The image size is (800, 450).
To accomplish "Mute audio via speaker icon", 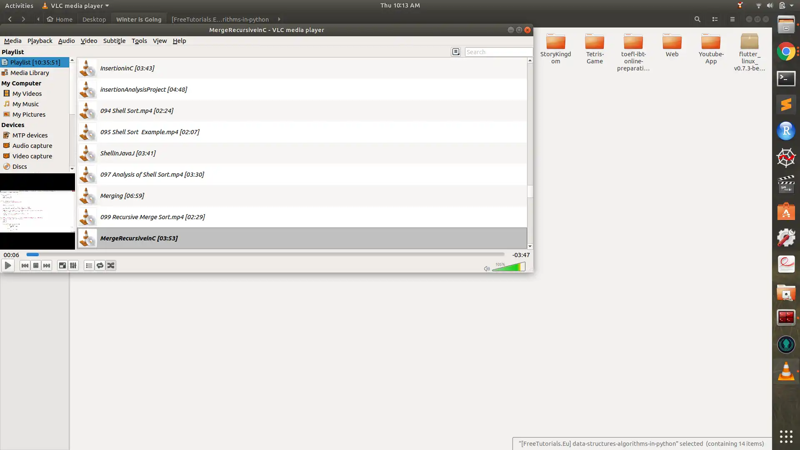I will 487,269.
